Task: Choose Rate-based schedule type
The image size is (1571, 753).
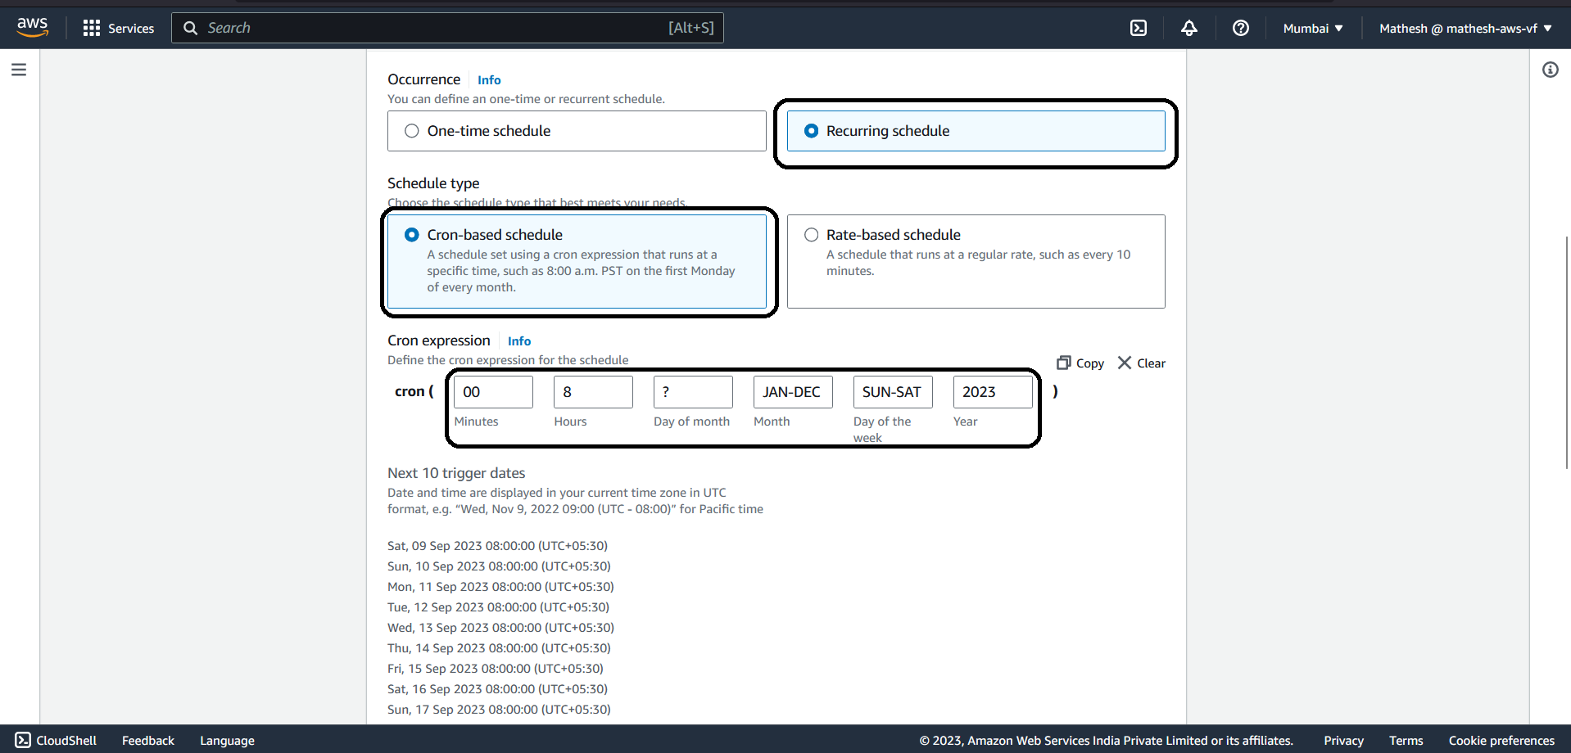Action: [x=976, y=261]
